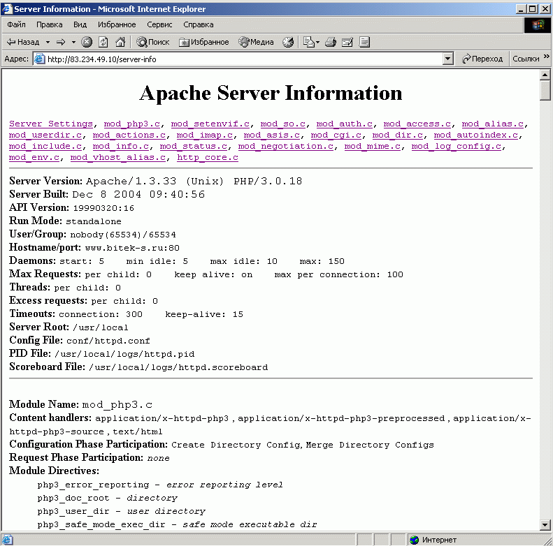553x546 pixels.
Task: Expand the address bar dropdown list
Action: 447,59
